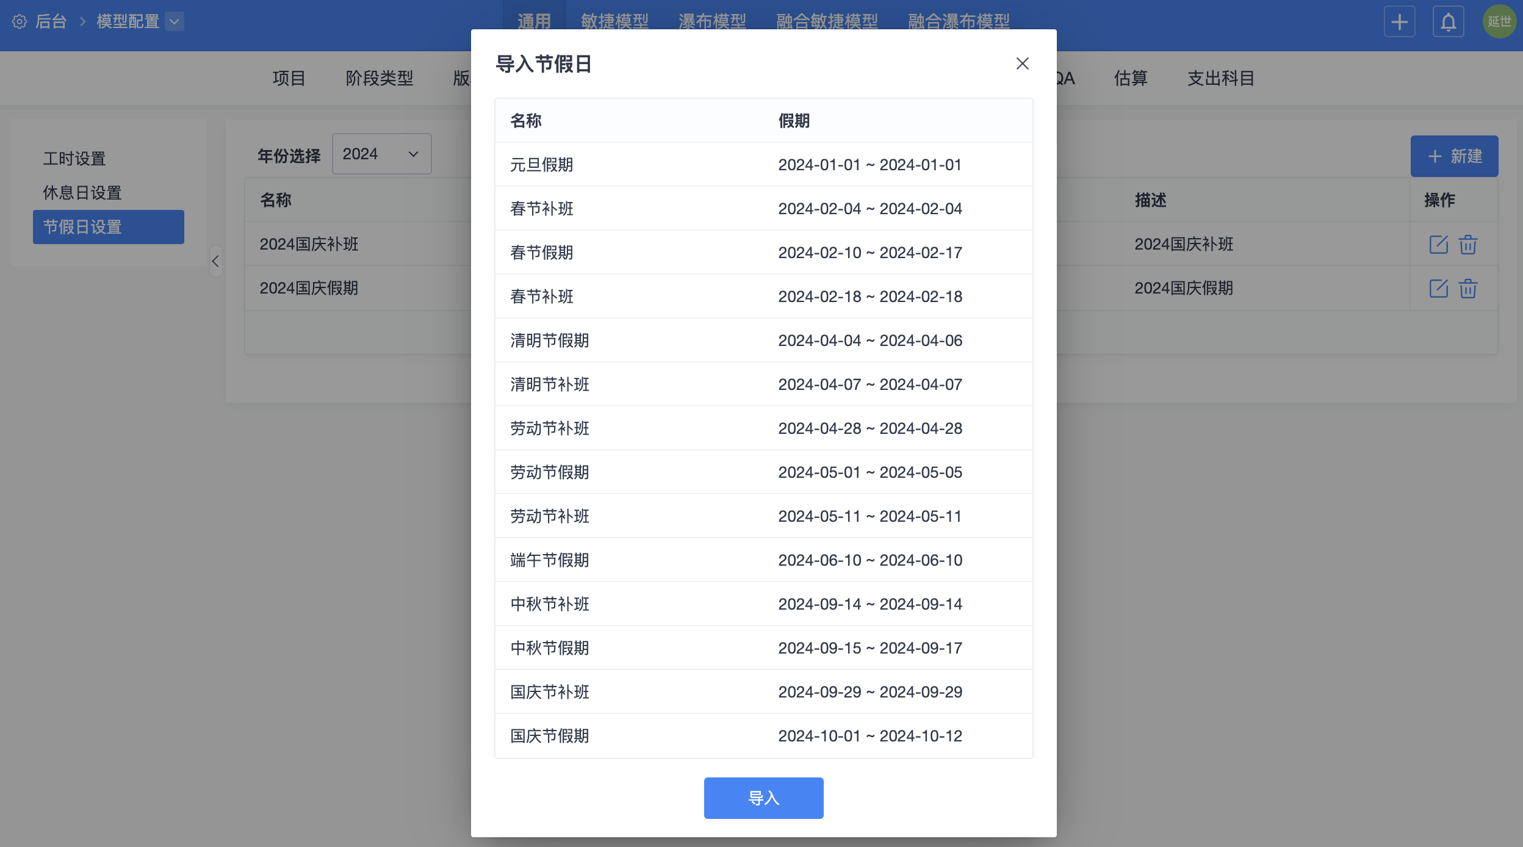Delete the 2024国庆假期 entry
The image size is (1523, 847).
(1467, 288)
